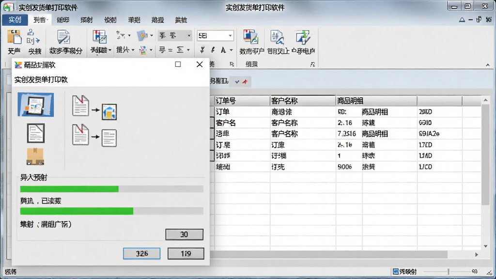Click the red icon beside the blue check mark

245,81
